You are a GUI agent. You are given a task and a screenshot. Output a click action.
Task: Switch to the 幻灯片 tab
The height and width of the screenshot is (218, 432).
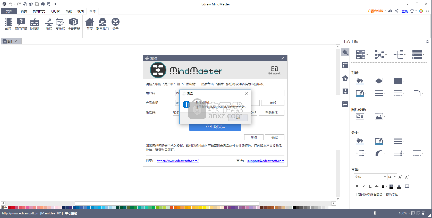click(55, 11)
